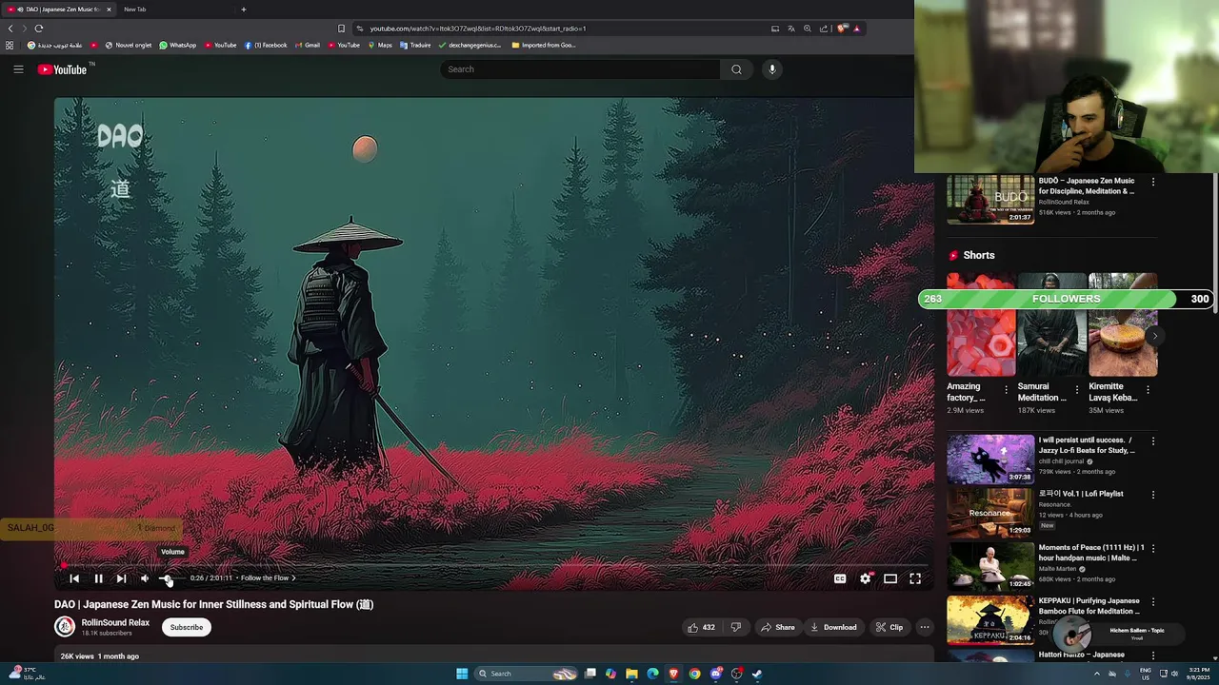Open the player settings gear
Screen dimensions: 1219x685
[866, 578]
